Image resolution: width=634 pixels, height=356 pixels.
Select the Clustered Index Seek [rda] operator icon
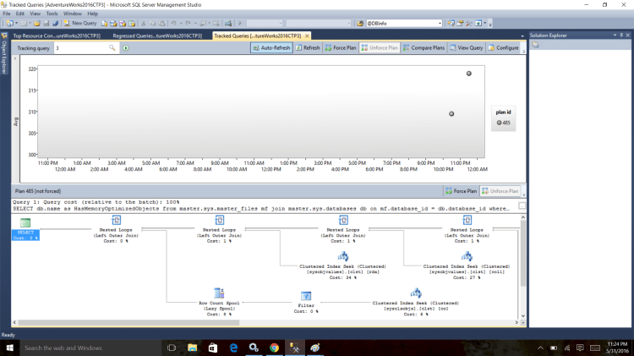(343, 255)
